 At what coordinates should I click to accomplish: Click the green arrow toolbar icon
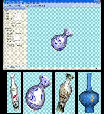[x=29, y=6]
